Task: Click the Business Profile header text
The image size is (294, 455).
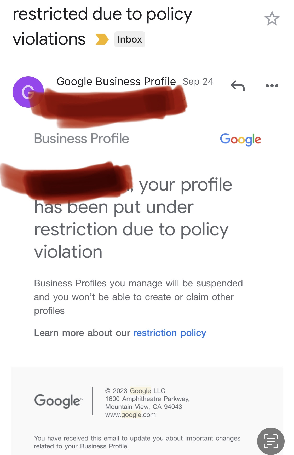Action: pos(82,139)
